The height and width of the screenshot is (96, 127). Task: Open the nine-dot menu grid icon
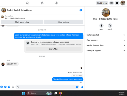click(x=112, y=3)
